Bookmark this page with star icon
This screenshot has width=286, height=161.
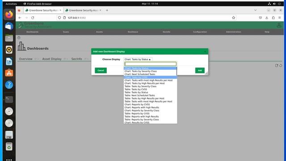coord(233,18)
